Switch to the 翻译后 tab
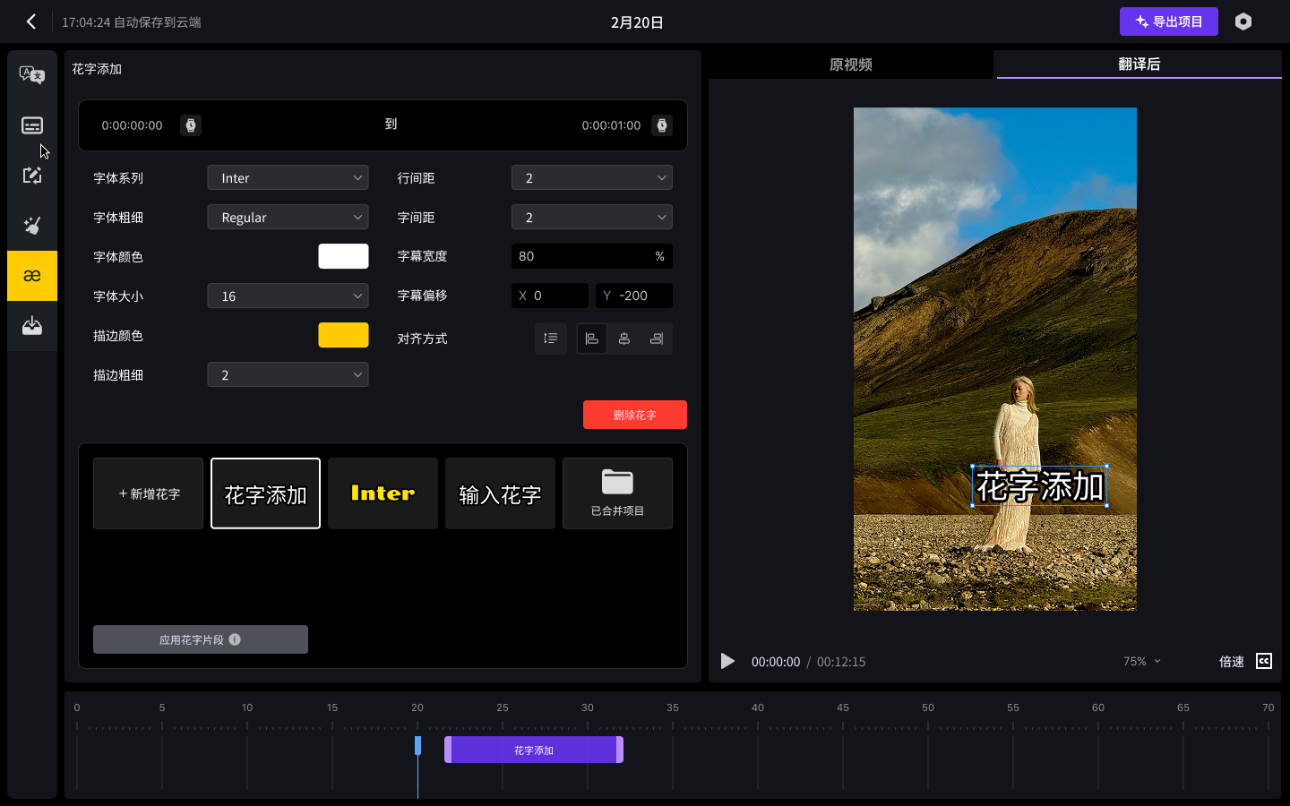Image resolution: width=1290 pixels, height=806 pixels. point(1139,64)
